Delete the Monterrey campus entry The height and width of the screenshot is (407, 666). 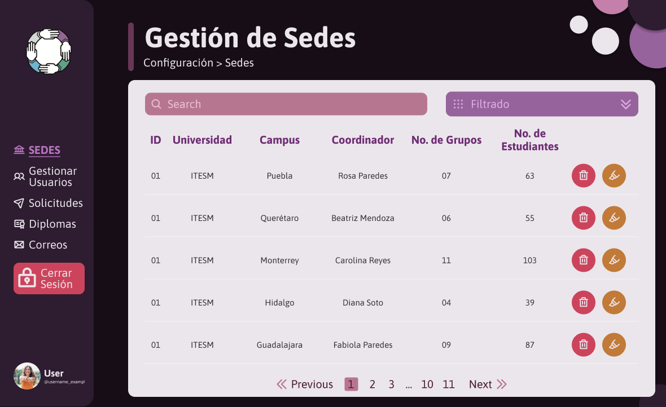[583, 260]
